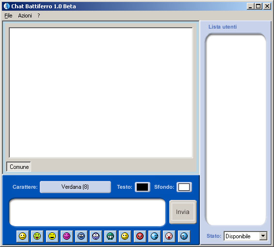Open the Stato dropdown arrow

pyautogui.click(x=263, y=236)
